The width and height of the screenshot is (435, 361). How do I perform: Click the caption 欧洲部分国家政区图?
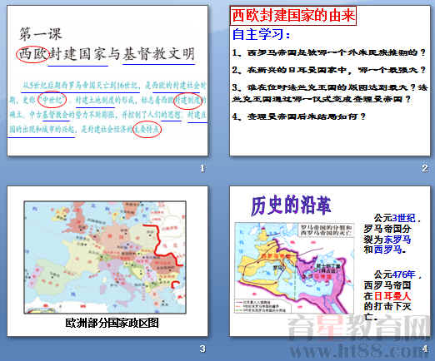(112, 323)
